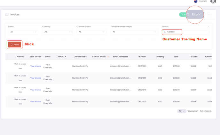The height and width of the screenshot is (135, 220).
Task: Click Xero action in the ORC1016 row
Action: tap(20, 92)
